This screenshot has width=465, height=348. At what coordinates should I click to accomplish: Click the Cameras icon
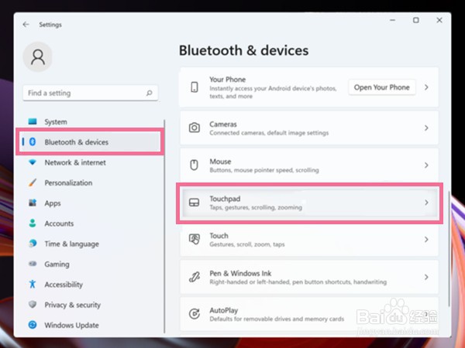pyautogui.click(x=195, y=128)
